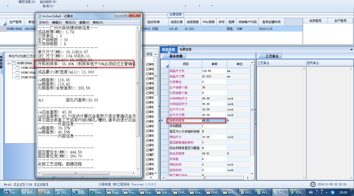Click the 启动修改(E) toolbar button
This screenshot has width=354, height=196.
pos(48,2)
